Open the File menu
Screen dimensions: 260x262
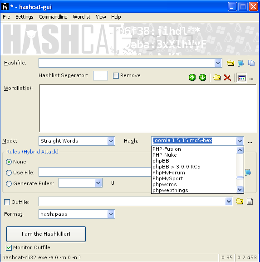click(6, 17)
